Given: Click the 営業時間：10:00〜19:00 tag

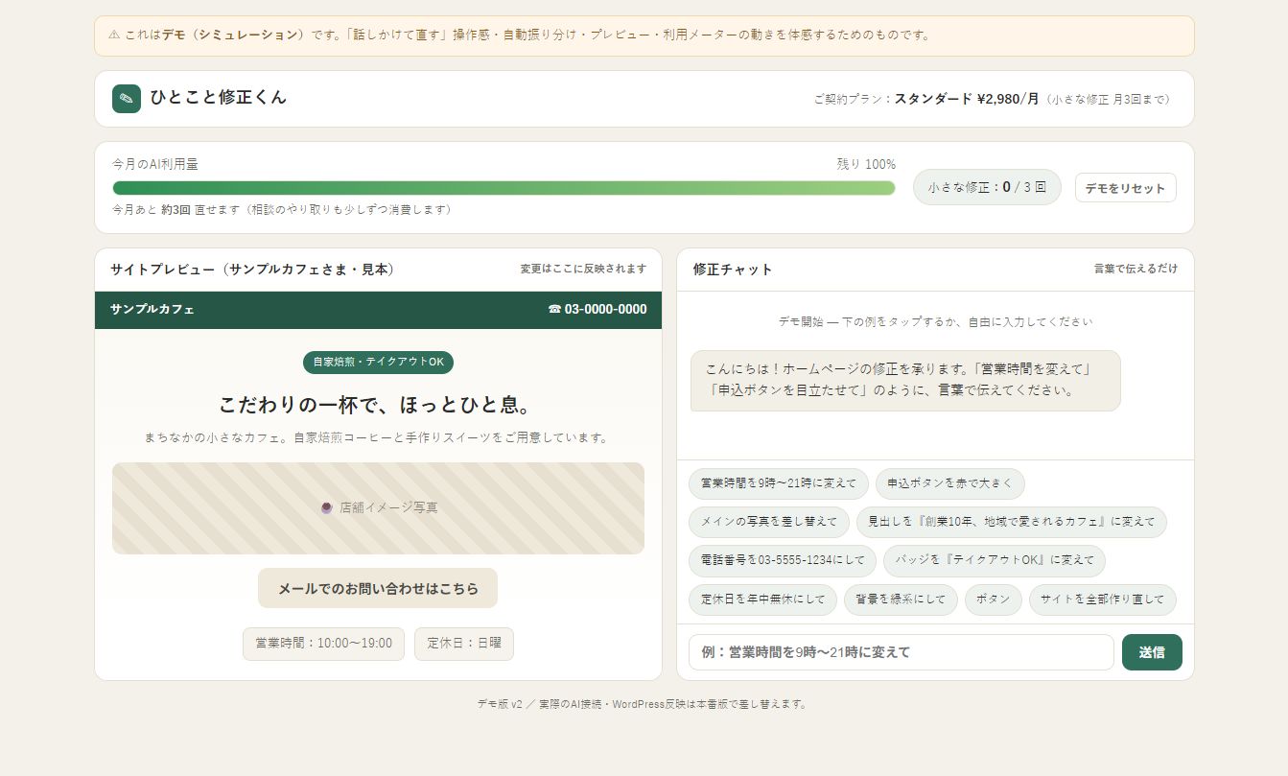Looking at the screenshot, I should coord(323,644).
